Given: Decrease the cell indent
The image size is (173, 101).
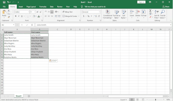Looking at the screenshot, I should [56, 16].
